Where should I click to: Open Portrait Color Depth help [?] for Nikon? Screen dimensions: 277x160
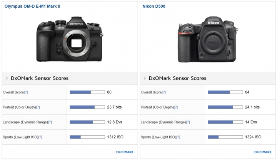pyautogui.click(x=176, y=107)
